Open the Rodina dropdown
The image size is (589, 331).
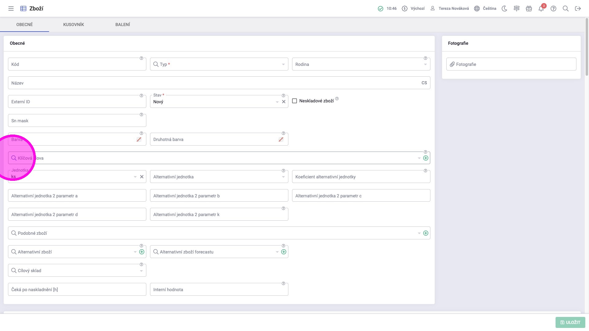pyautogui.click(x=425, y=64)
